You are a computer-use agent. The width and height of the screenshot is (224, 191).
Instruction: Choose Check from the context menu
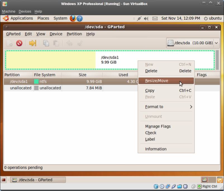click(166, 133)
